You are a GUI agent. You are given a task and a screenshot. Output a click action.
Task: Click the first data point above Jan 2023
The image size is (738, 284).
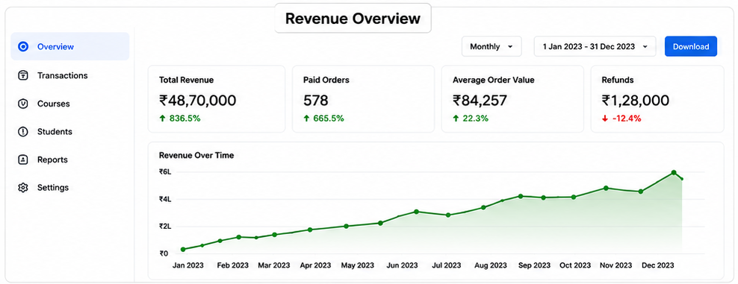(x=182, y=249)
